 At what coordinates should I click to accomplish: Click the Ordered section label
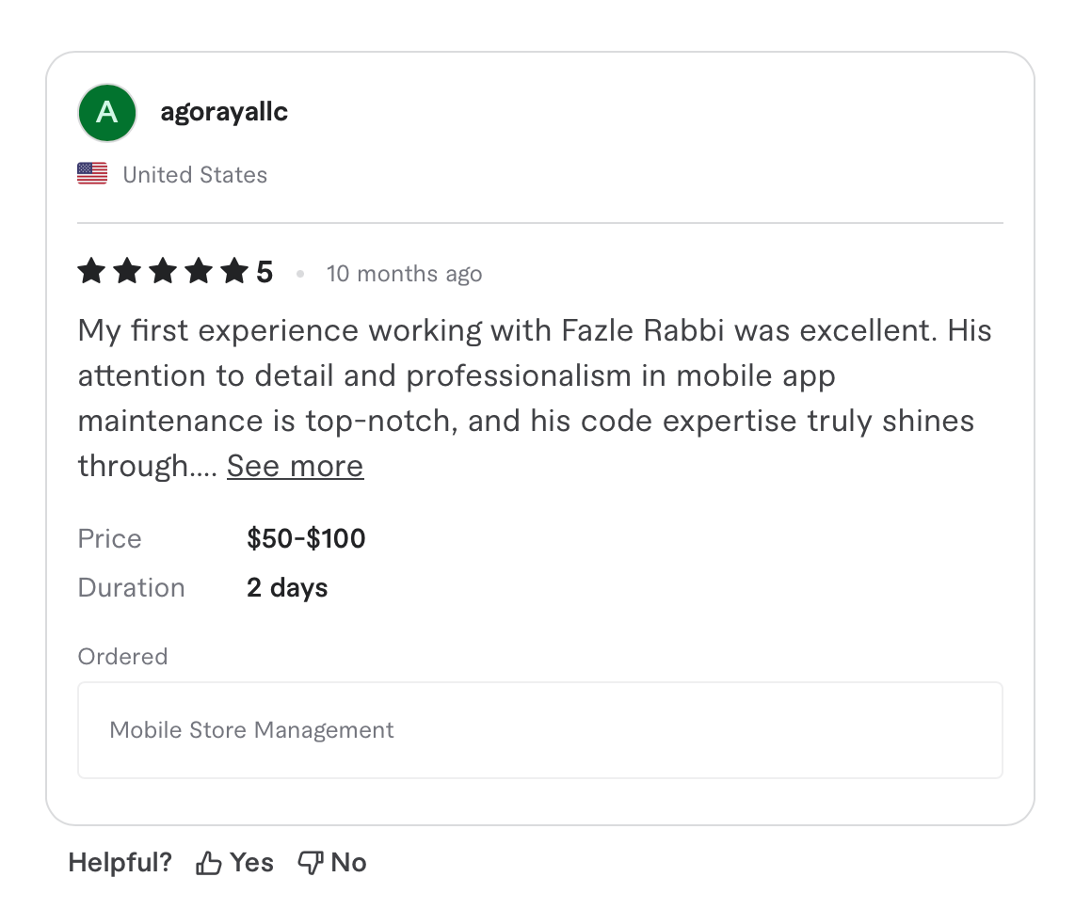[122, 656]
